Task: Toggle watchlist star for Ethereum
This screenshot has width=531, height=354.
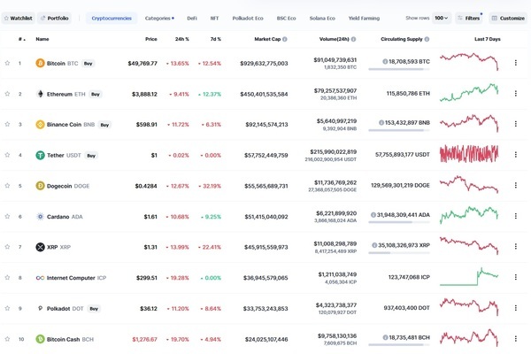Action: tap(7, 94)
